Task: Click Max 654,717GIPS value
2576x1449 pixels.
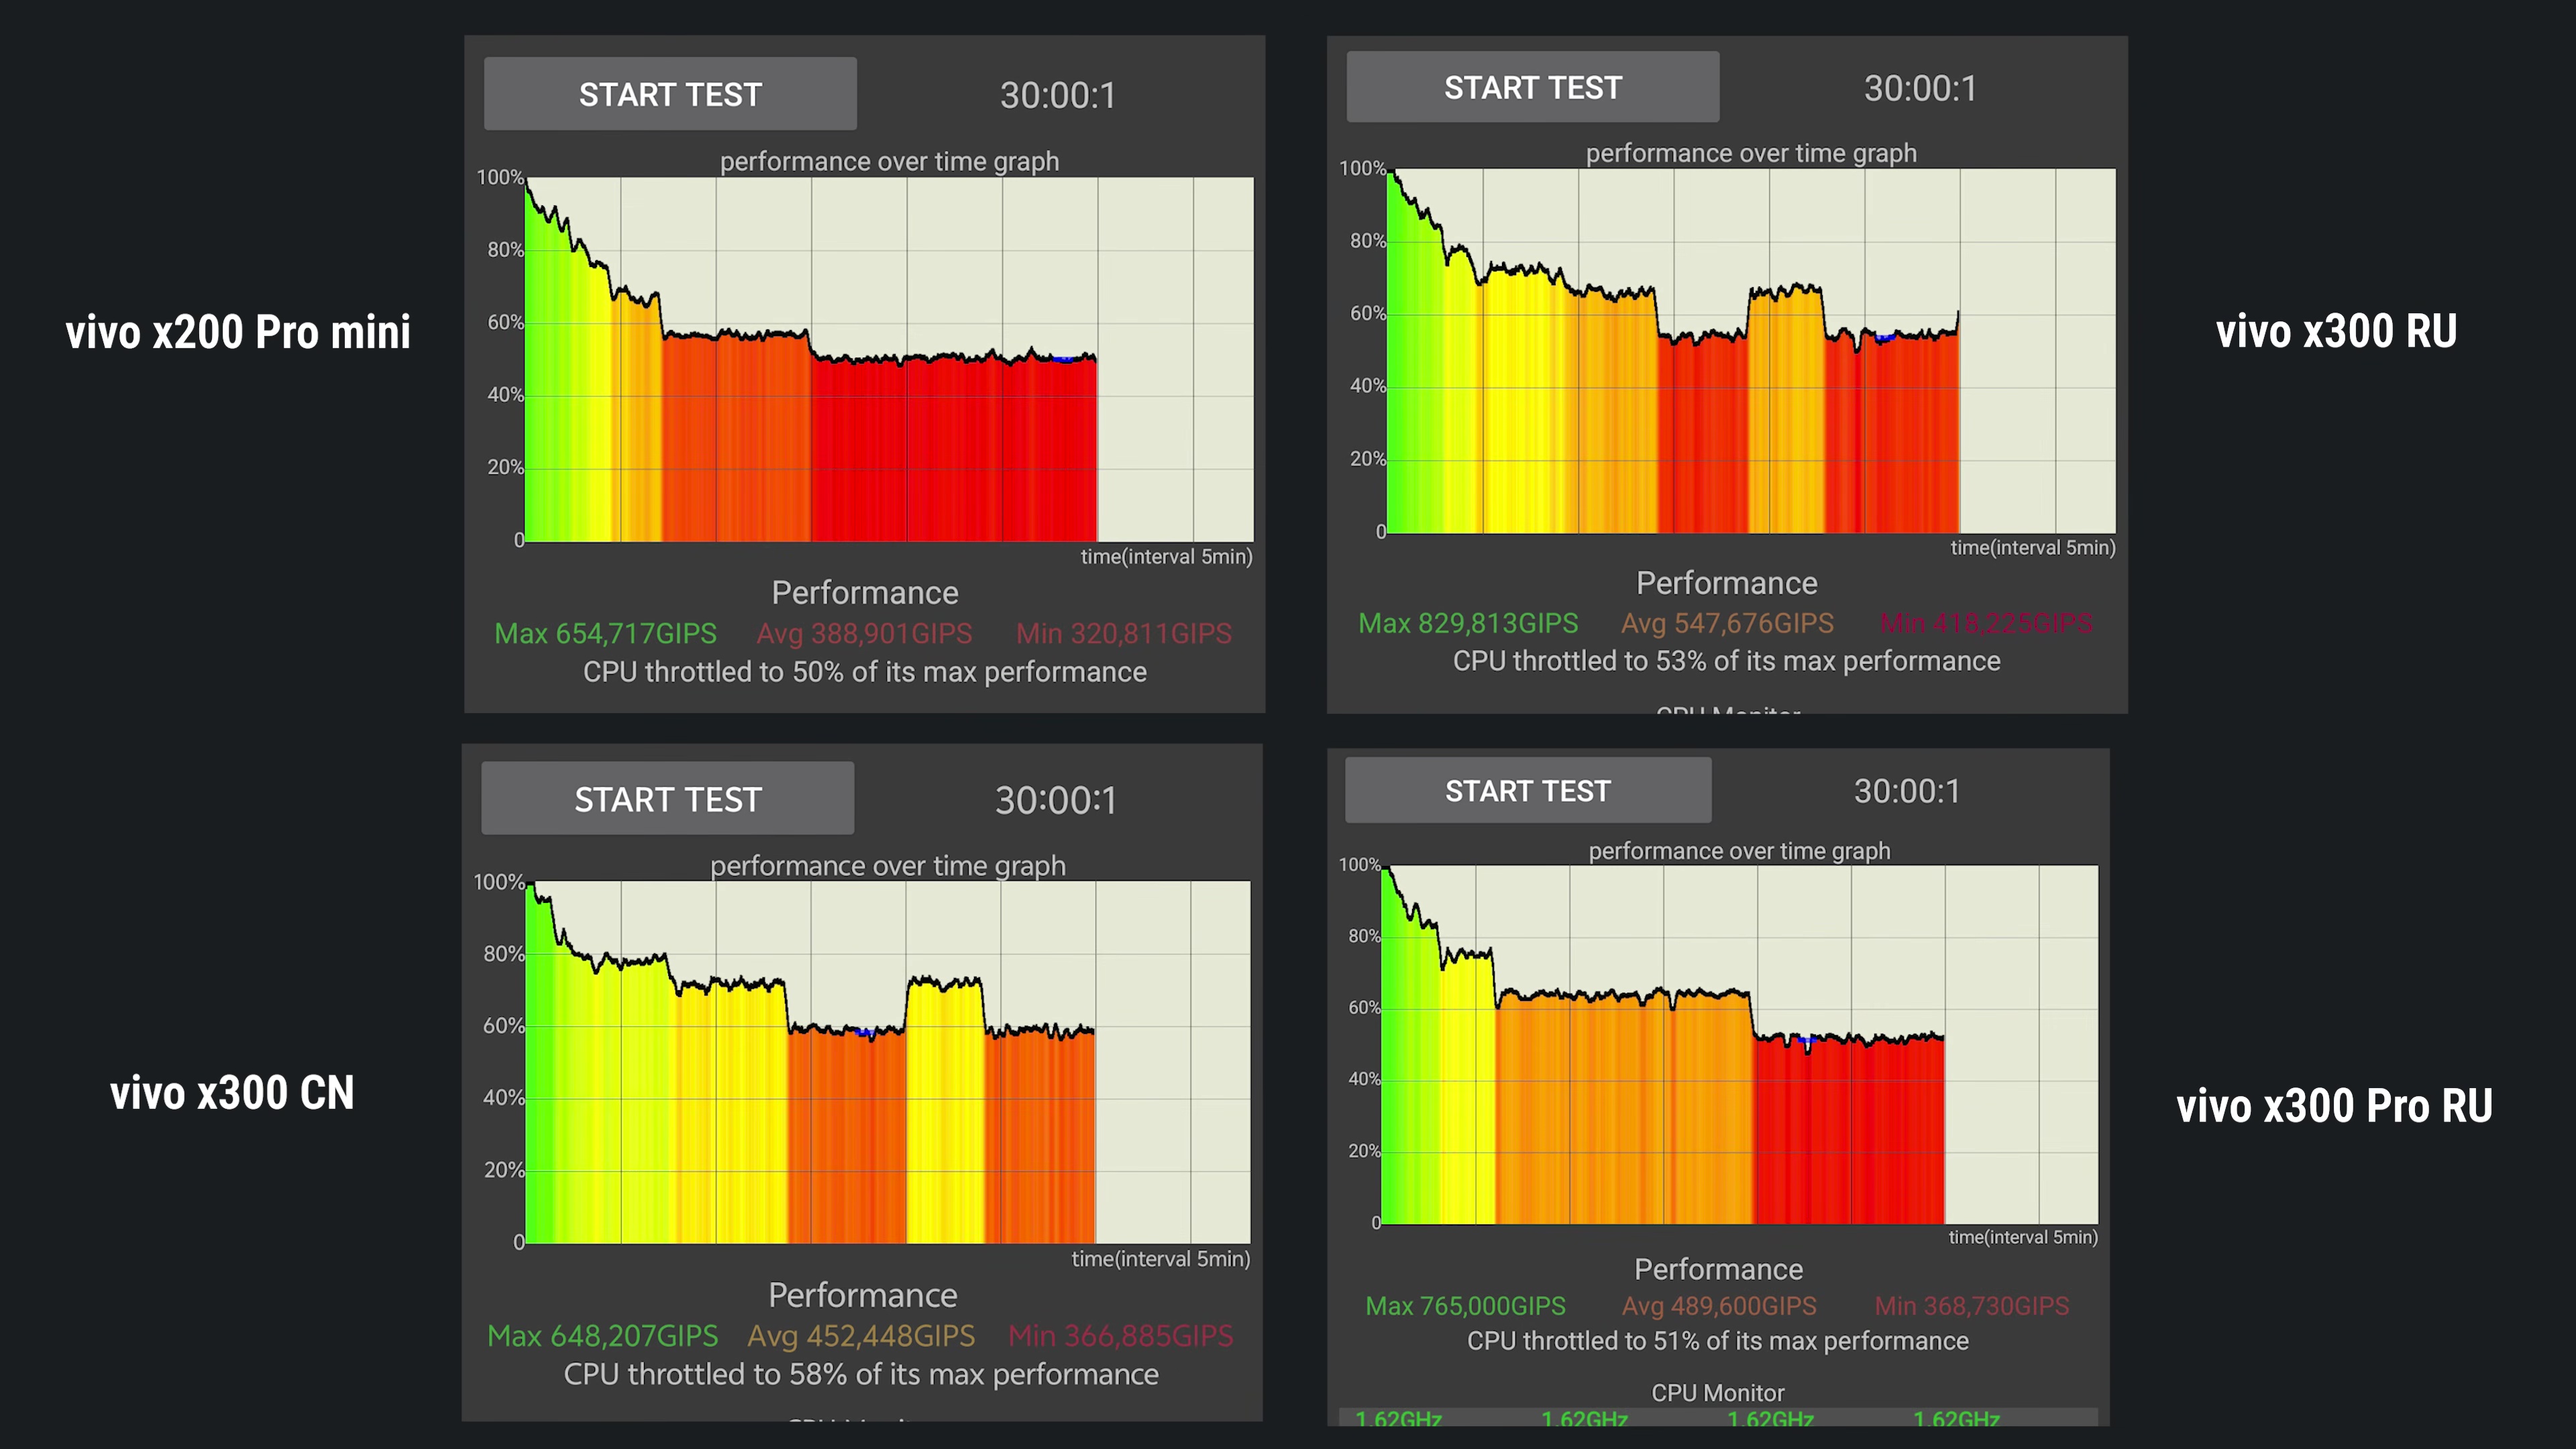Action: [x=605, y=633]
